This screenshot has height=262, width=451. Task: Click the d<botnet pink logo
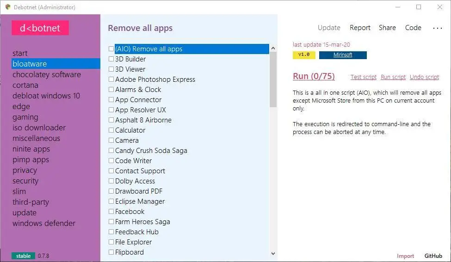click(x=40, y=28)
